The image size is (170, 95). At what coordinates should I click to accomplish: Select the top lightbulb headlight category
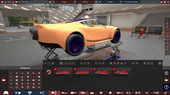11,73
